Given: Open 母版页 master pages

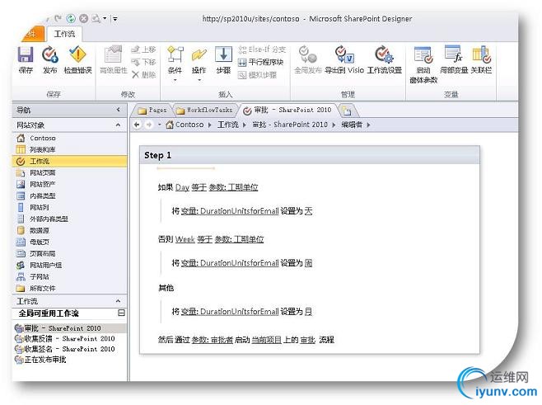Looking at the screenshot, I should (70, 242).
